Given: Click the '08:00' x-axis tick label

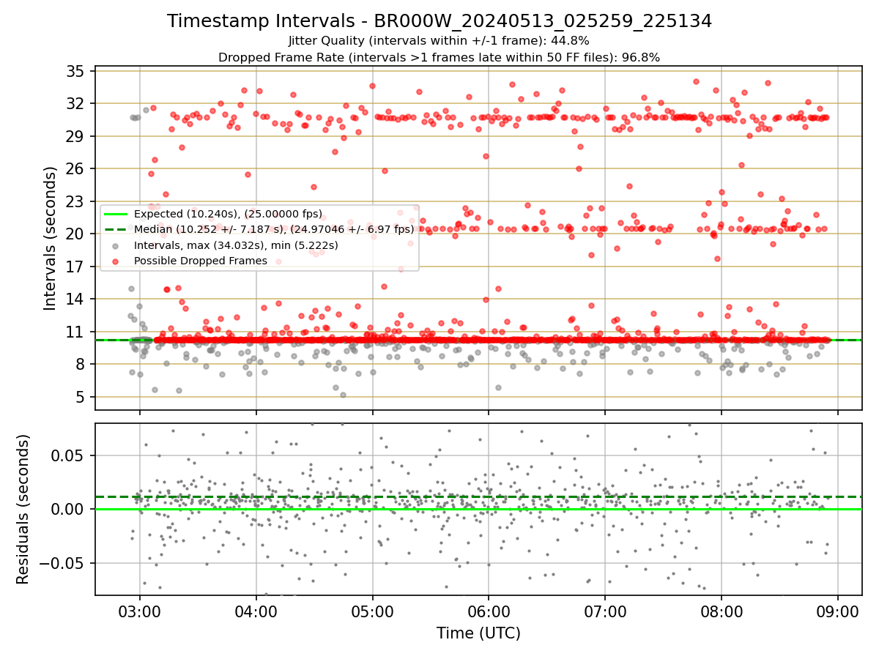Looking at the screenshot, I should pos(722,611).
